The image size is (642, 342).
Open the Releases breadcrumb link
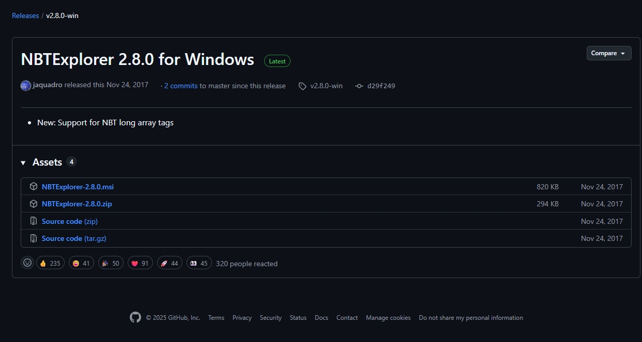(x=25, y=15)
